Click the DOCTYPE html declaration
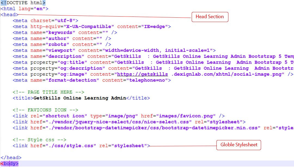The height and width of the screenshot is (168, 294). pyautogui.click(x=23, y=3)
